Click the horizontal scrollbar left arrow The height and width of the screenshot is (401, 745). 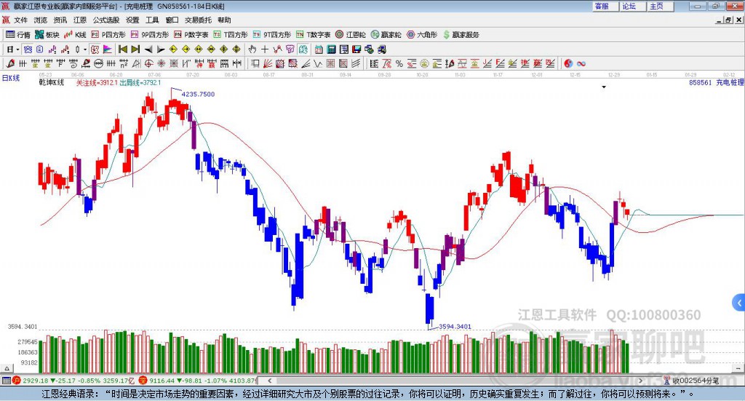(x=270, y=381)
